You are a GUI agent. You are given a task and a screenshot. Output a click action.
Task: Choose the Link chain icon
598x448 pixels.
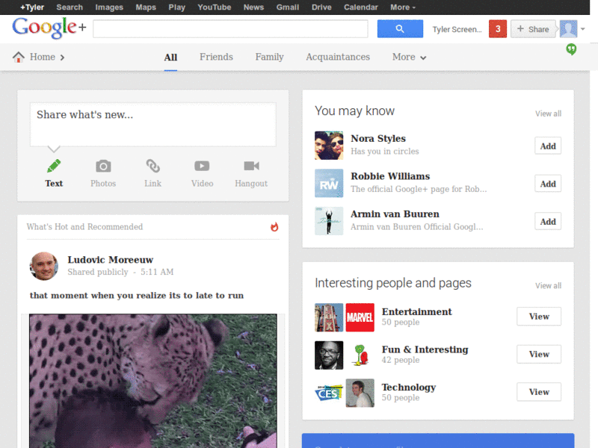click(x=153, y=166)
